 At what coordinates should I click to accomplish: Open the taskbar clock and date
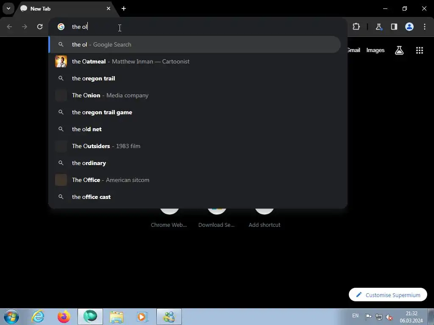pos(411,317)
